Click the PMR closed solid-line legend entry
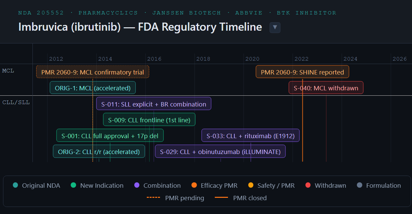This screenshot has height=214, width=412. click(241, 198)
